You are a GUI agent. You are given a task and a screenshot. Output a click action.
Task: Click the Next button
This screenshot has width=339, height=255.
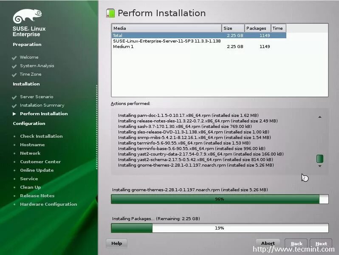(x=321, y=244)
